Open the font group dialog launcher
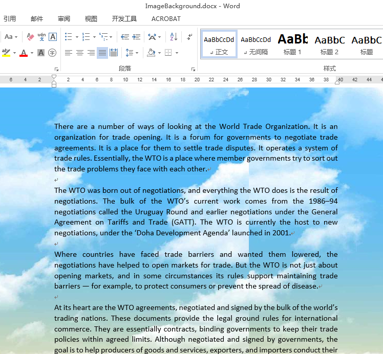Screen dimensions: 383x354 click(x=57, y=70)
